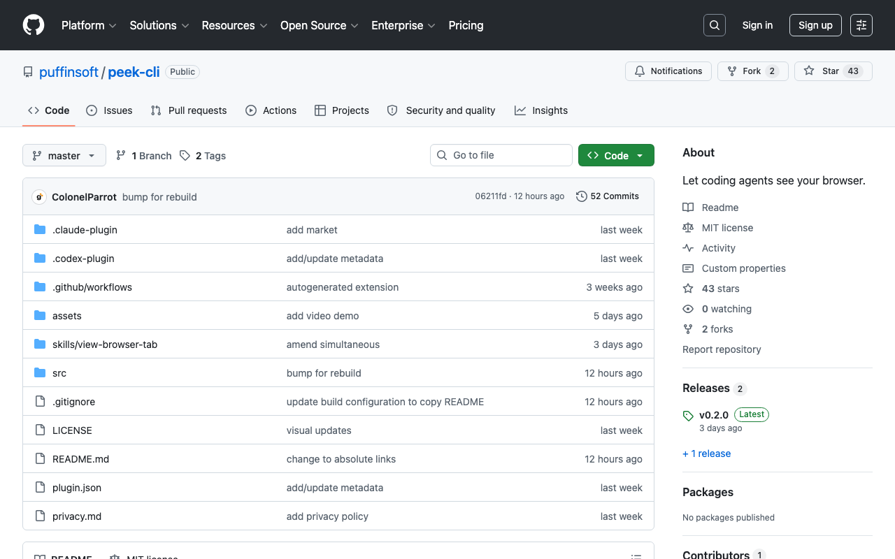Click the pulse icon beside Activity
895x559 pixels.
tap(688, 248)
